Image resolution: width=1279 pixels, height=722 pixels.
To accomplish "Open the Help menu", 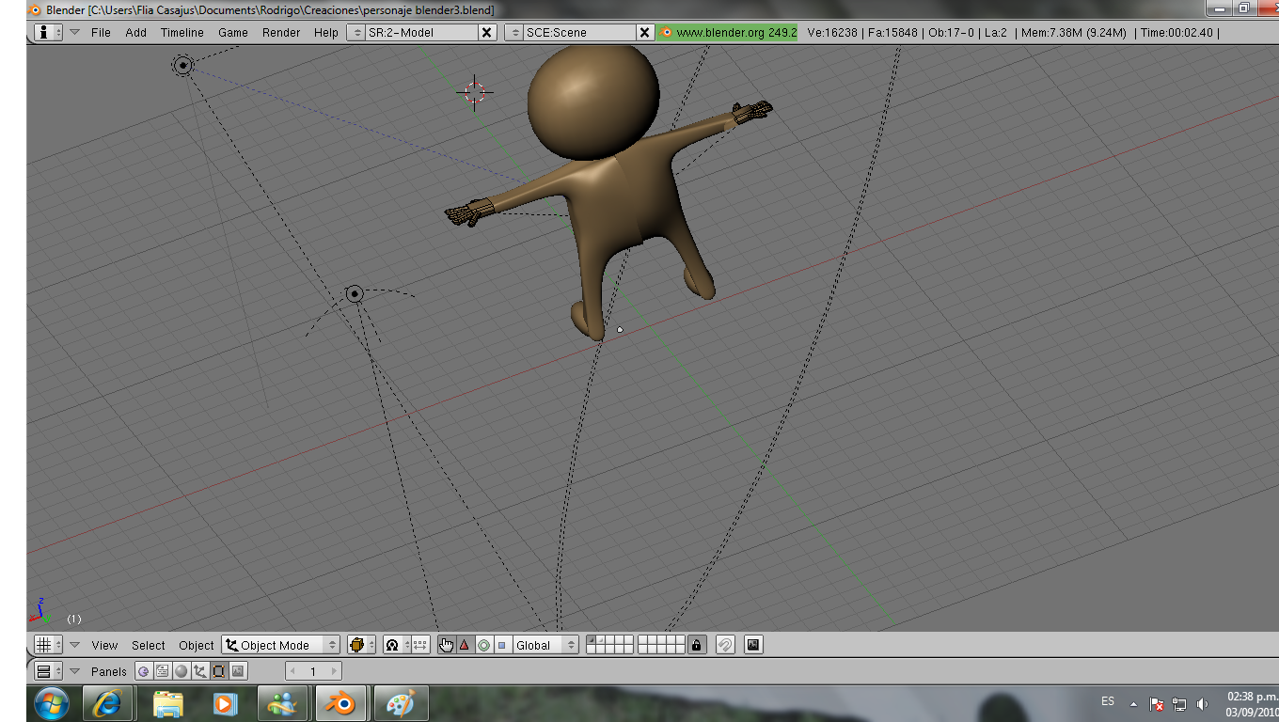I will tap(326, 32).
